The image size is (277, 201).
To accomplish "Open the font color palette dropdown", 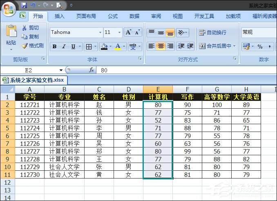I will (x=124, y=47).
